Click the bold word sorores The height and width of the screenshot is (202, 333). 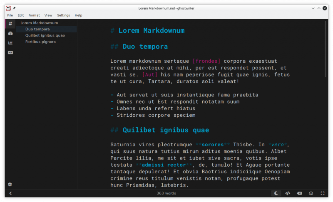pyautogui.click(x=213, y=145)
